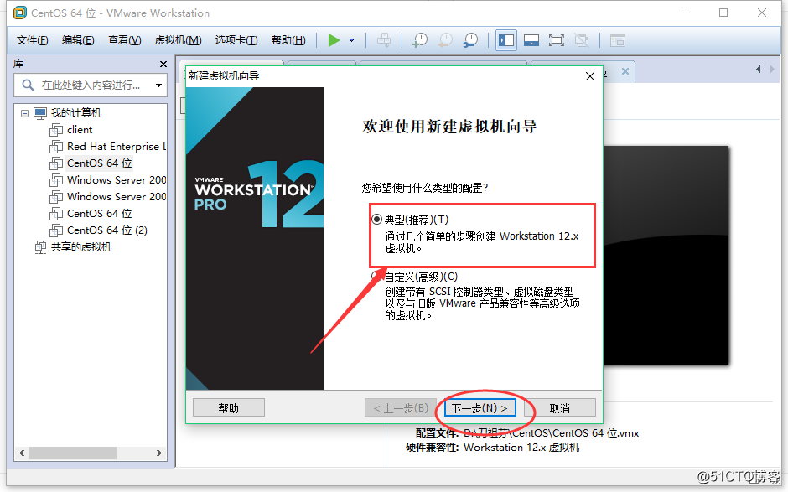
Task: Collapse the 我的计算机 tree node
Action: 24,113
